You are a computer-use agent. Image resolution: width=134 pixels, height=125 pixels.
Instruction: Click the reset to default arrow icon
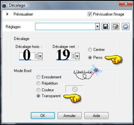pyautogui.click(x=126, y=26)
